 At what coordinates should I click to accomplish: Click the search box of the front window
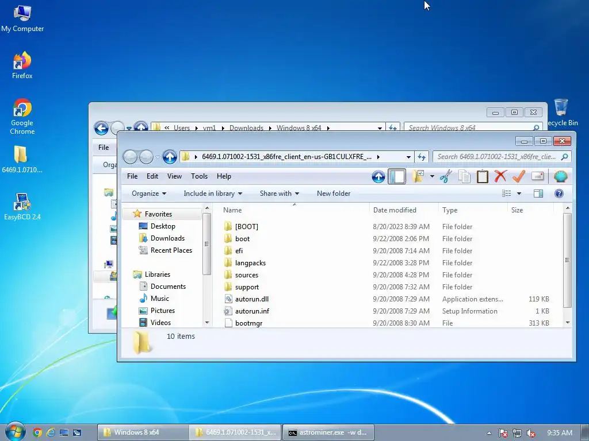click(x=502, y=157)
